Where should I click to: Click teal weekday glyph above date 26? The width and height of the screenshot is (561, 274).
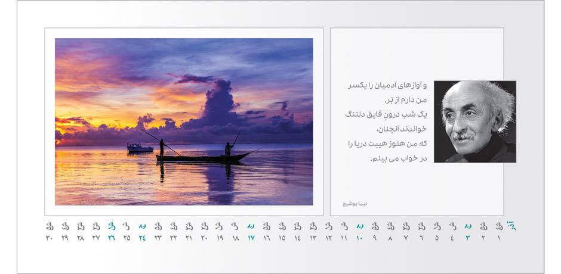point(111,226)
